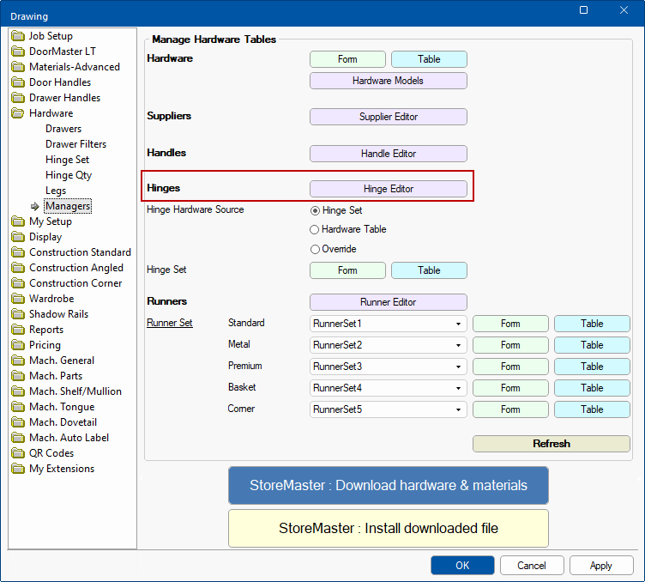645x582 pixels.
Task: Click the QR Codes folder icon
Action: click(x=18, y=453)
